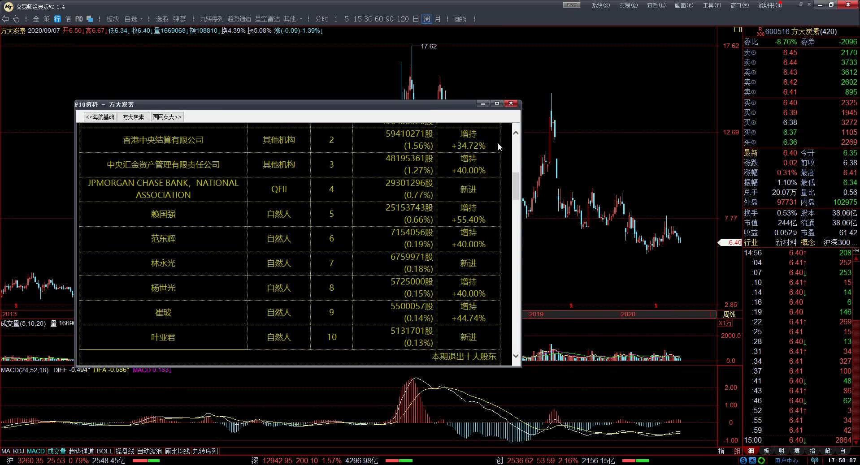Click the blue 行 quote icon
The image size is (860, 465).
(x=57, y=19)
